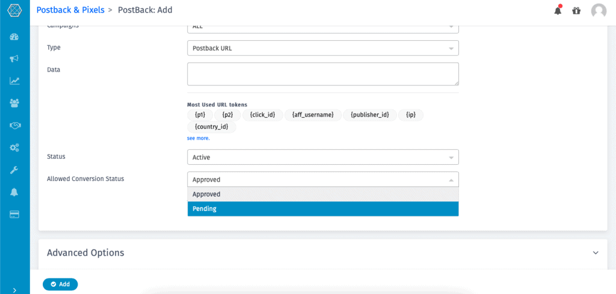
Task: Open the credit card billing icon
Action: 14,214
